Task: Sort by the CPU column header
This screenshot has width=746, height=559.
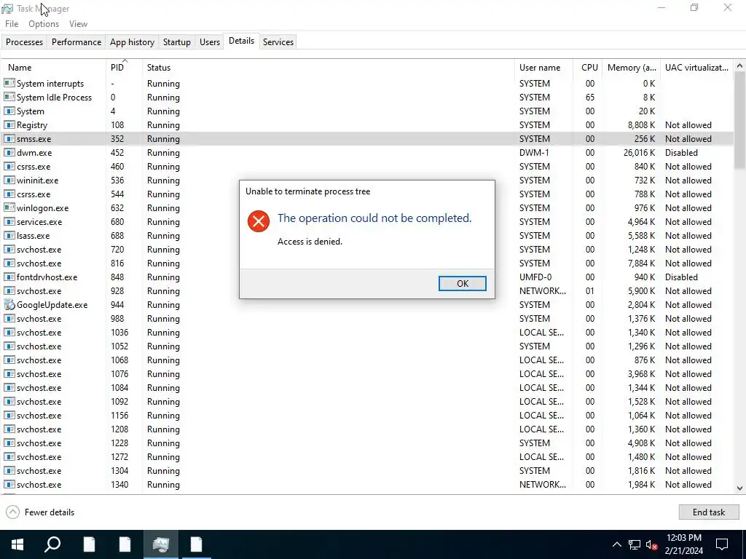Action: pyautogui.click(x=588, y=68)
